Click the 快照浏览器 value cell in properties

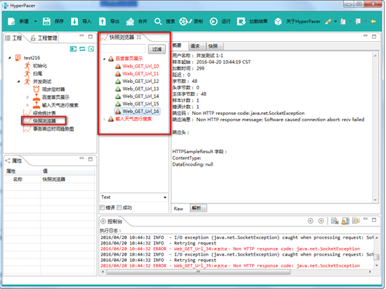coord(68,179)
